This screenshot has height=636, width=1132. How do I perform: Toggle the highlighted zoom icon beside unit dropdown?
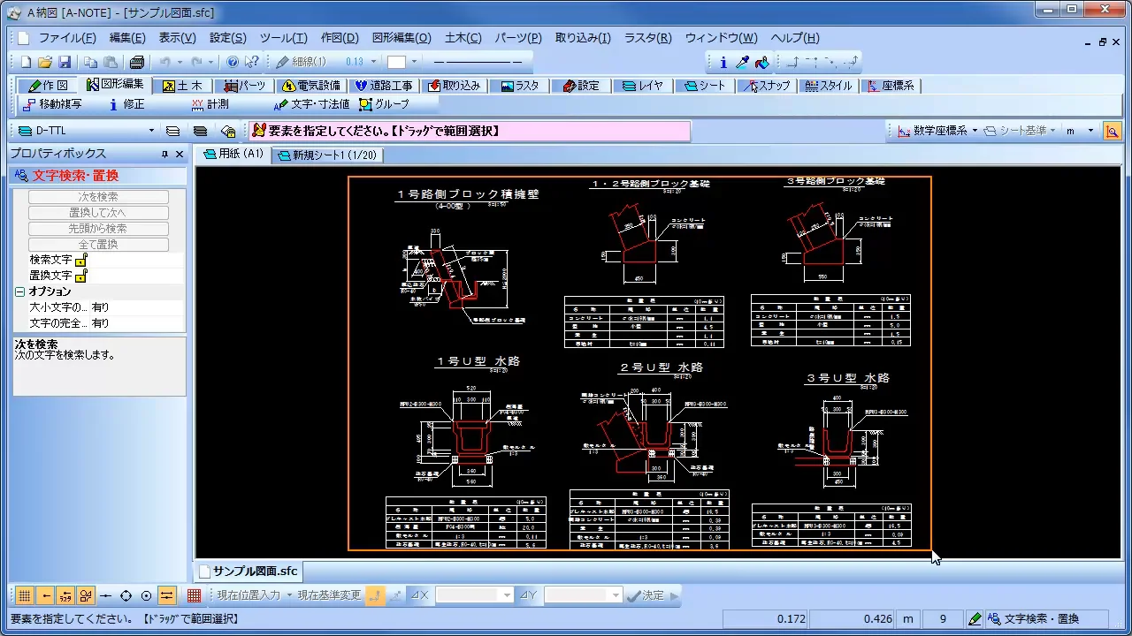[1112, 131]
